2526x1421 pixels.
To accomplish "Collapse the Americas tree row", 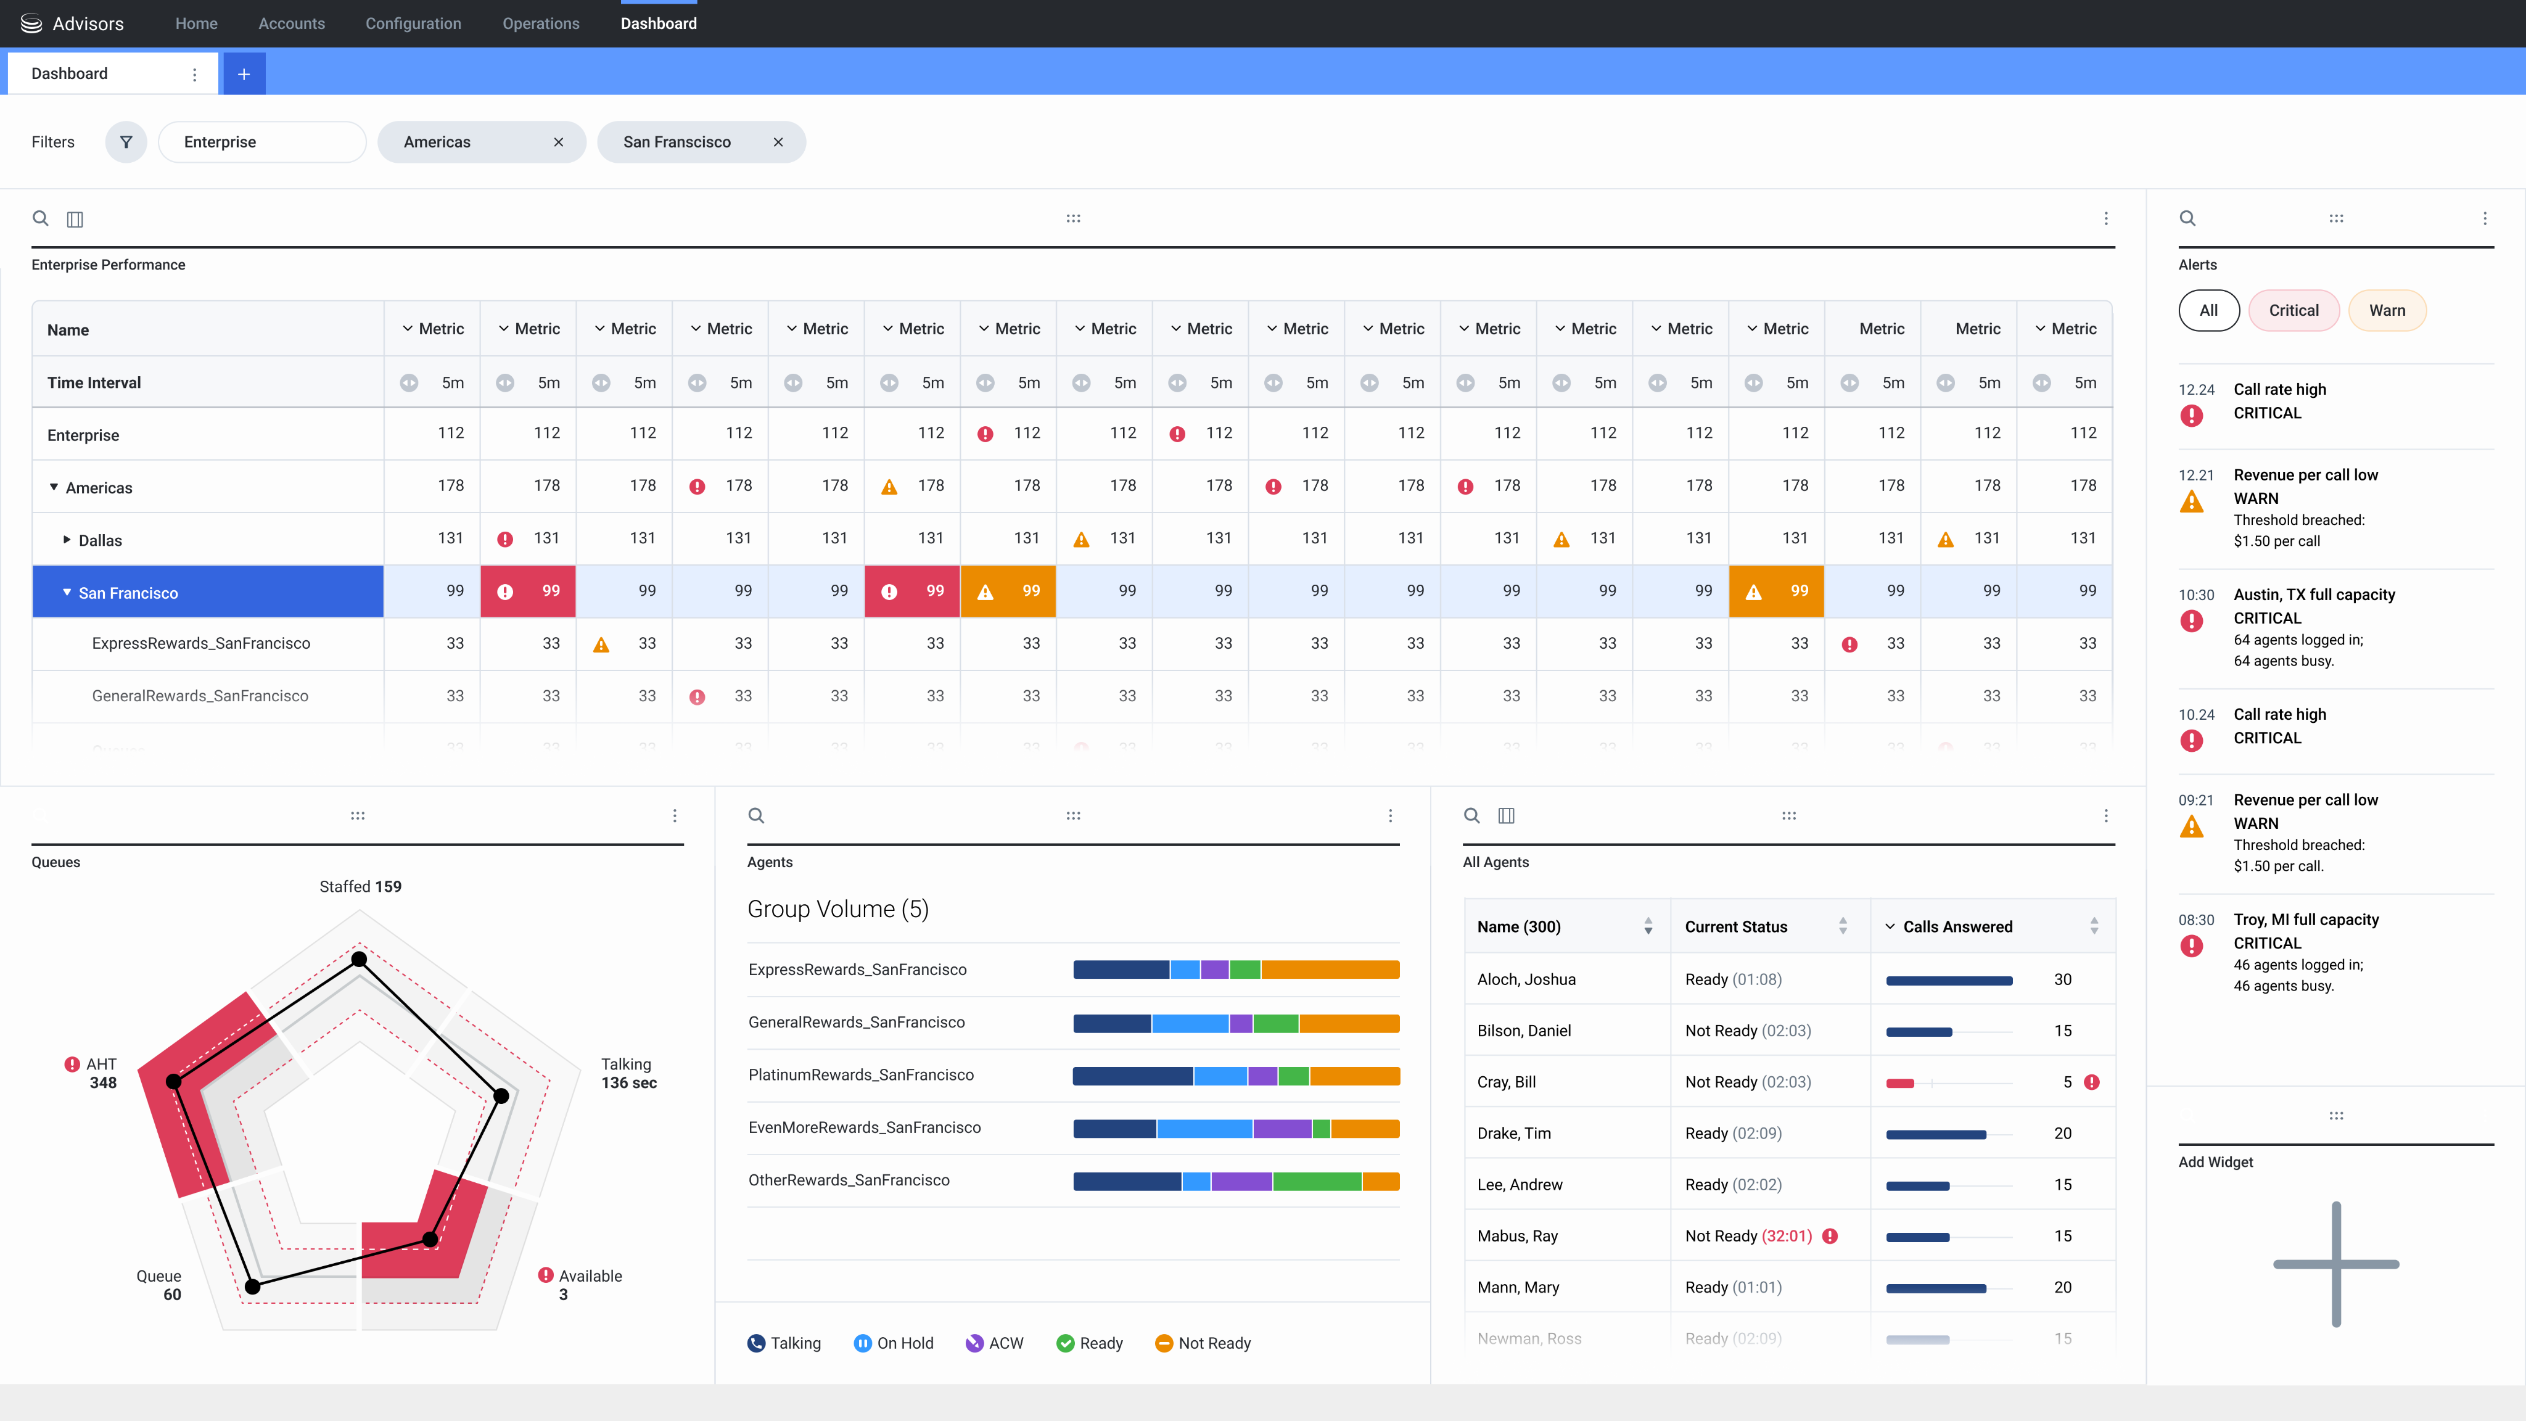I will click(54, 487).
